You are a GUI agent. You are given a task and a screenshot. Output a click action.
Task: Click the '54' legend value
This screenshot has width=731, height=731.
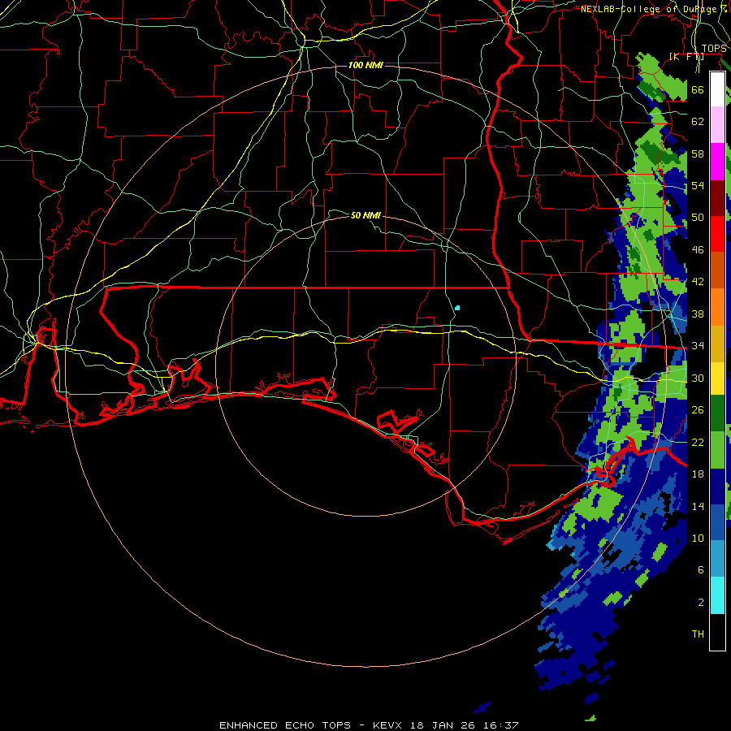coord(698,185)
